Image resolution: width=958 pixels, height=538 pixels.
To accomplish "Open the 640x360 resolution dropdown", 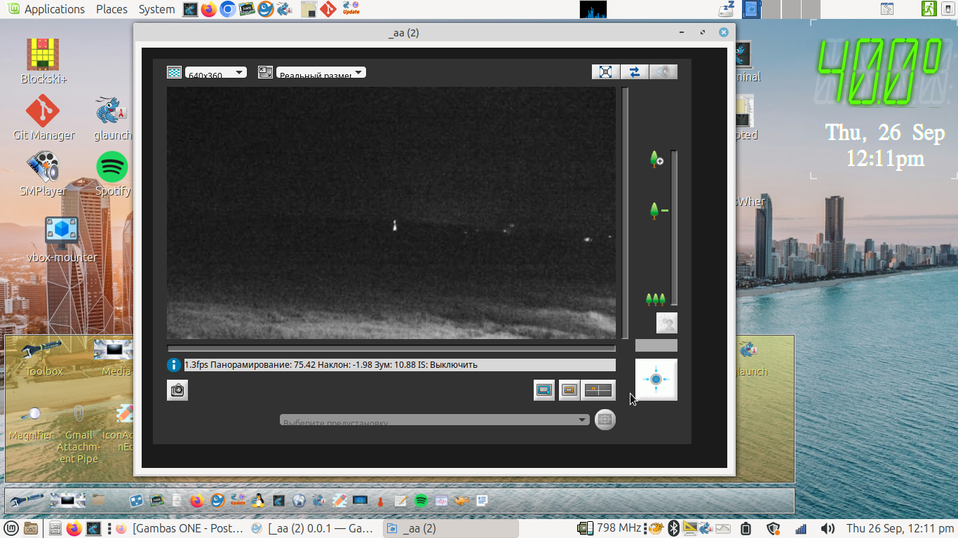I will click(215, 72).
